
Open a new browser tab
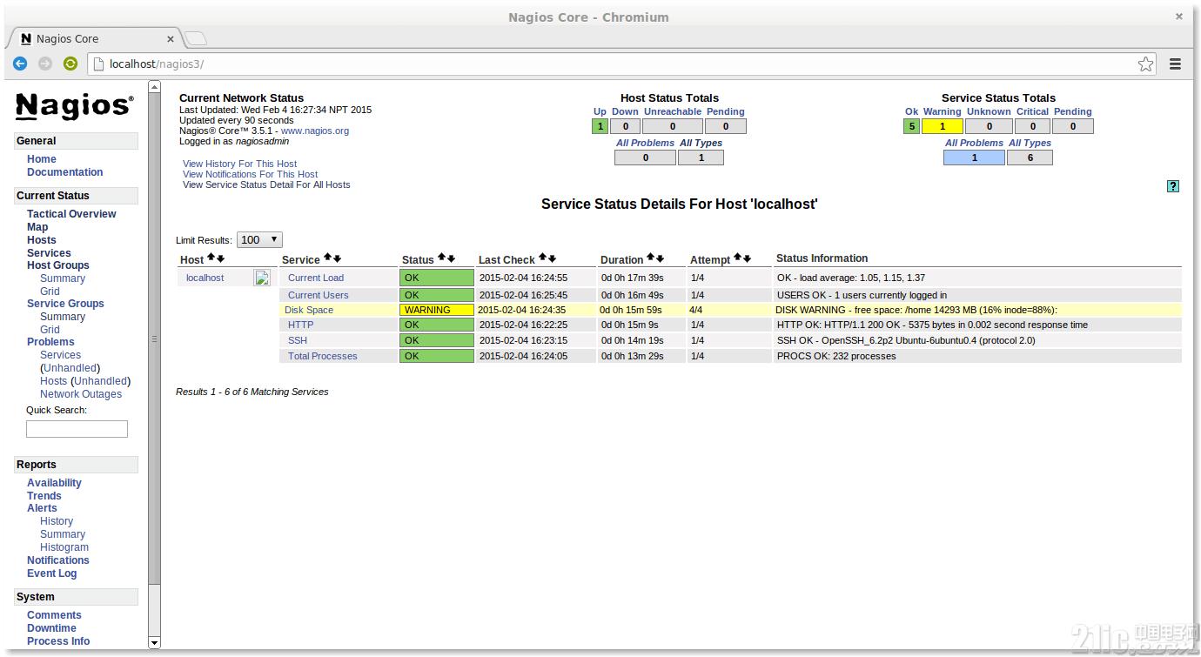(196, 38)
